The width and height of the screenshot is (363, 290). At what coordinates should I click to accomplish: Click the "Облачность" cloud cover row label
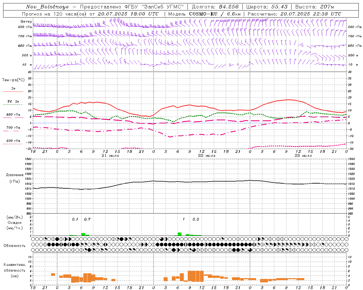point(14,246)
